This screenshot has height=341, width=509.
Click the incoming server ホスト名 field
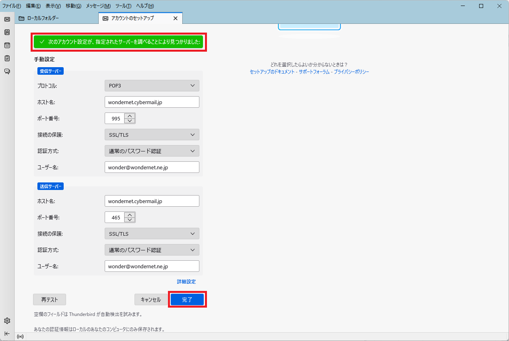(x=152, y=102)
